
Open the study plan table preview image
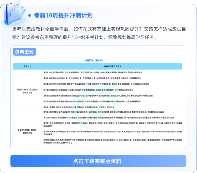(98, 102)
